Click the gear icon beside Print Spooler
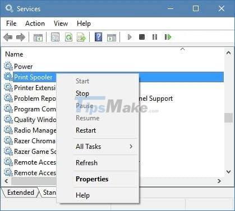The image size is (235, 211). point(8,77)
